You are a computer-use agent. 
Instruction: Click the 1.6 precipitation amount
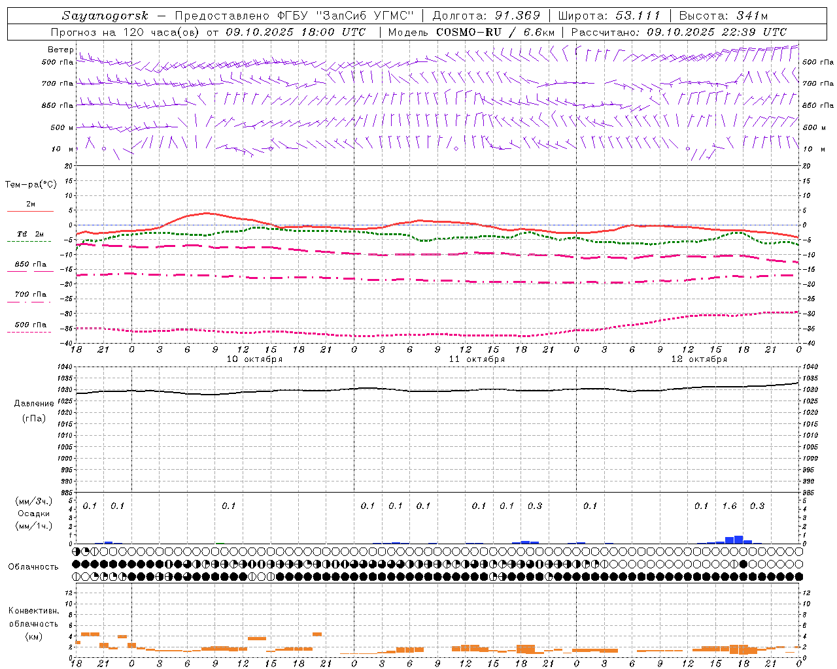coord(729,506)
